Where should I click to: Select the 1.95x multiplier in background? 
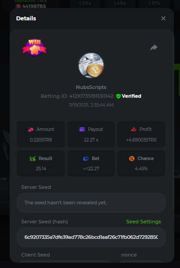(85, 3)
